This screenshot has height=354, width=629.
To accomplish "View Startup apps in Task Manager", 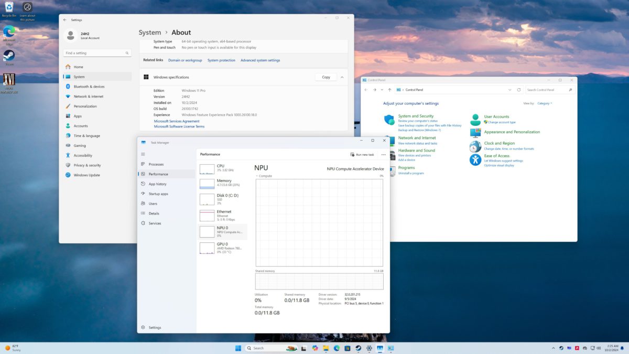I will click(158, 194).
